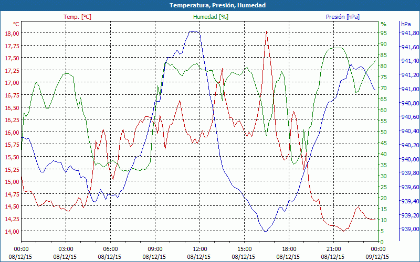Click the 21:00 08/12/15 time axis label
420x262 pixels.
333,253
